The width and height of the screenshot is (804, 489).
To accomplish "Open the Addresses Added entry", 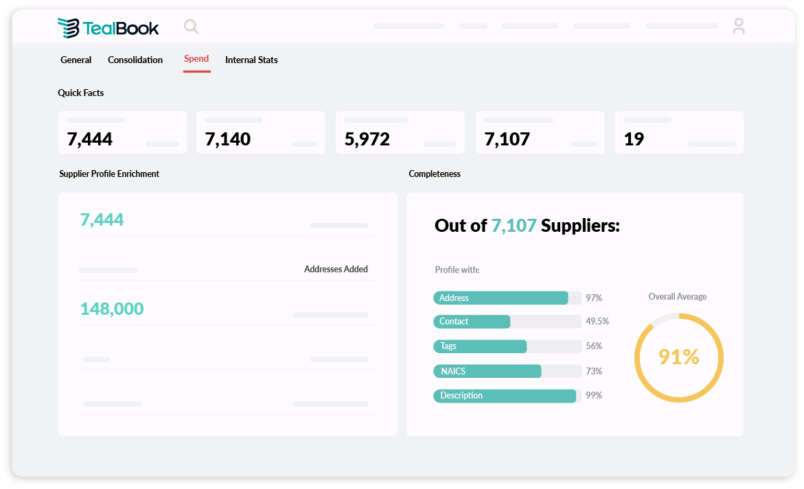I will click(336, 269).
